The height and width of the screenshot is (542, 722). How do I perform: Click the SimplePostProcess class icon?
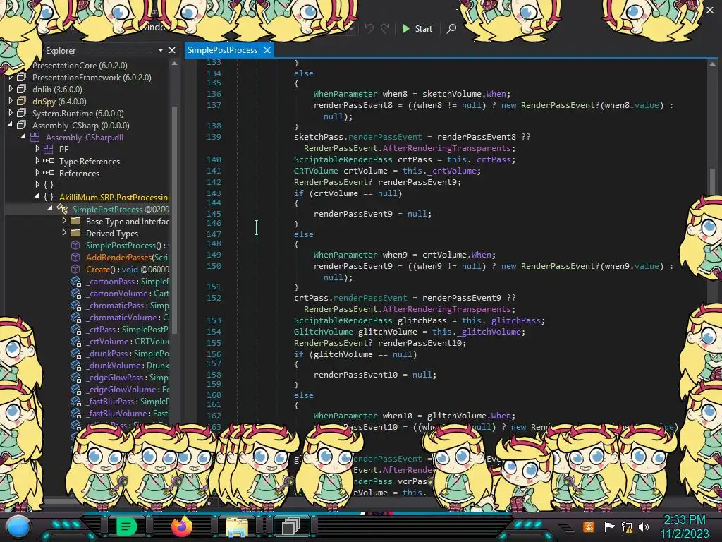[62, 209]
